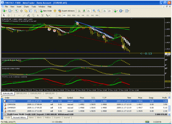Select order 23511819 row
This screenshot has height=124, width=172.
pos(86,111)
